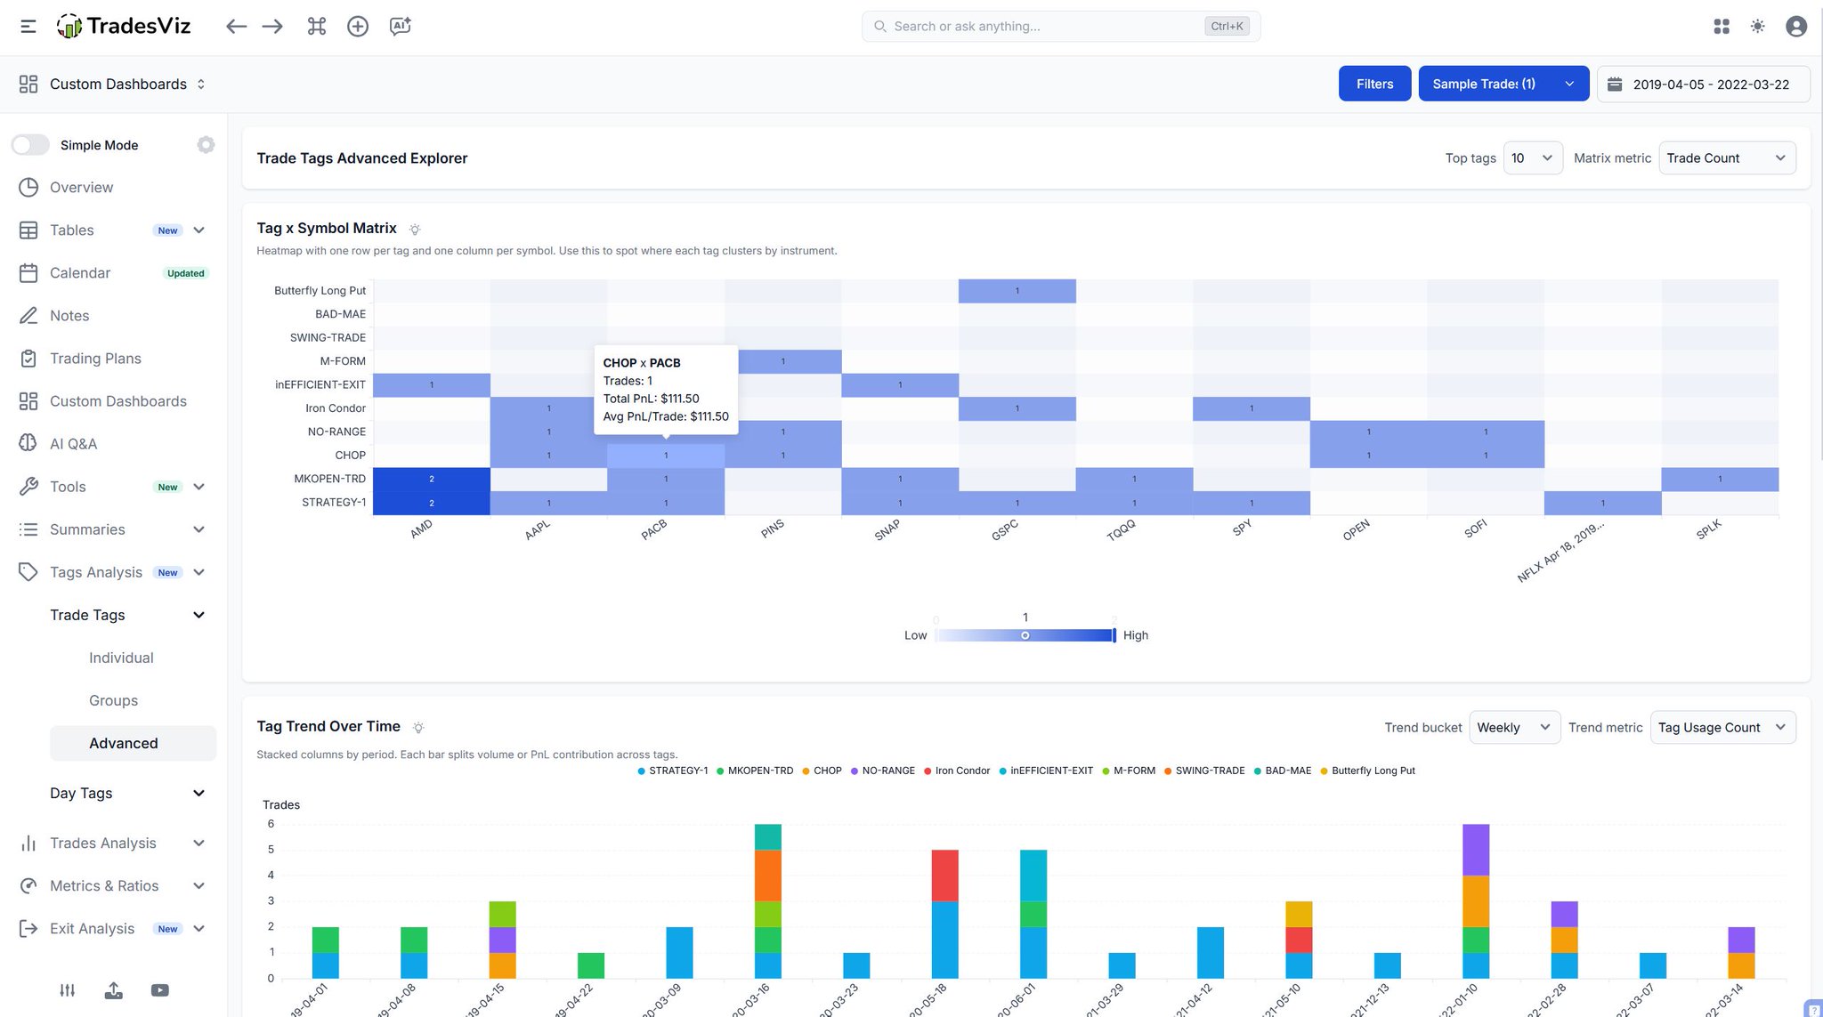Open the user account avatar
The image size is (1823, 1017).
pyautogui.click(x=1796, y=27)
